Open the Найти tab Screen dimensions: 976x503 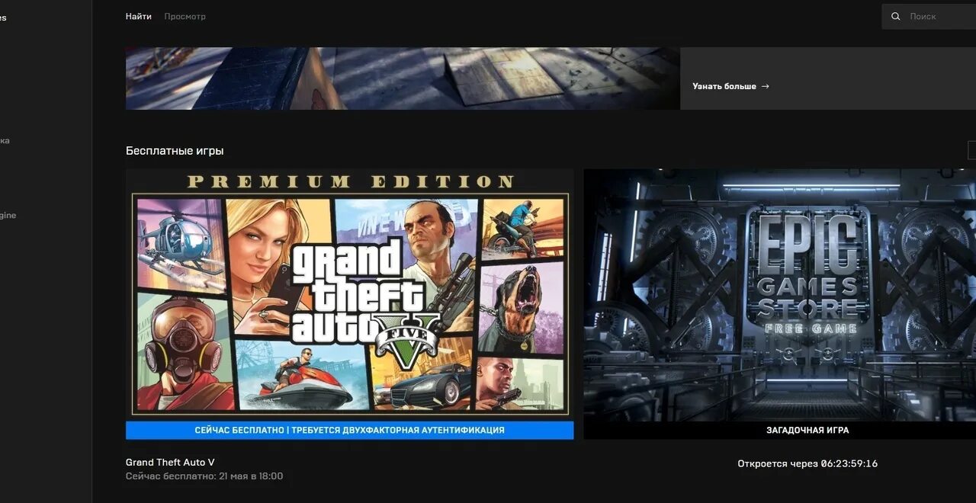point(138,16)
